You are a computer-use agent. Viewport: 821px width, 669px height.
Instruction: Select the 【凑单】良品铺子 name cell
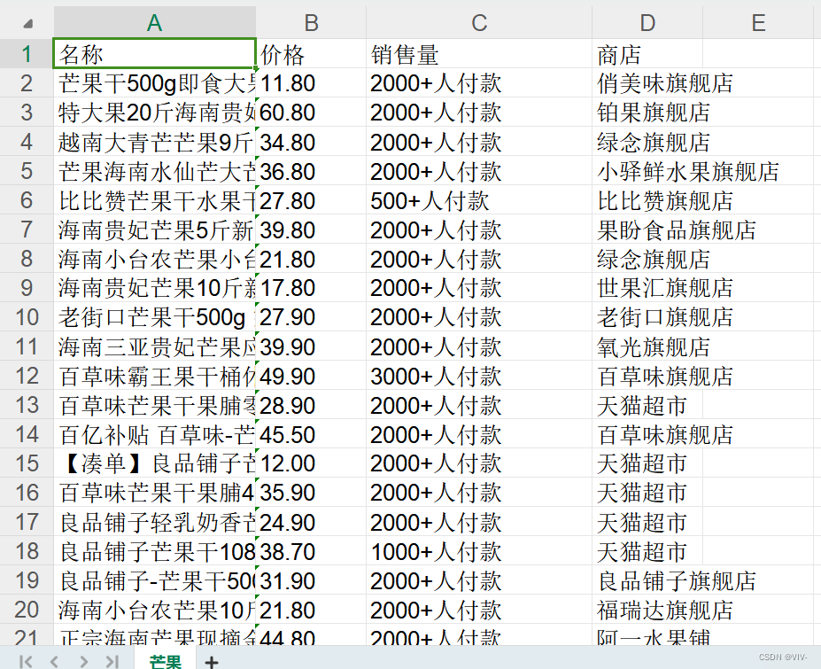coord(154,463)
